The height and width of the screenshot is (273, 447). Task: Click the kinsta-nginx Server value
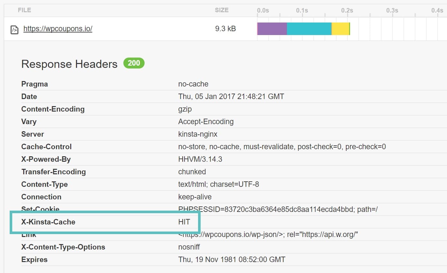[197, 134]
